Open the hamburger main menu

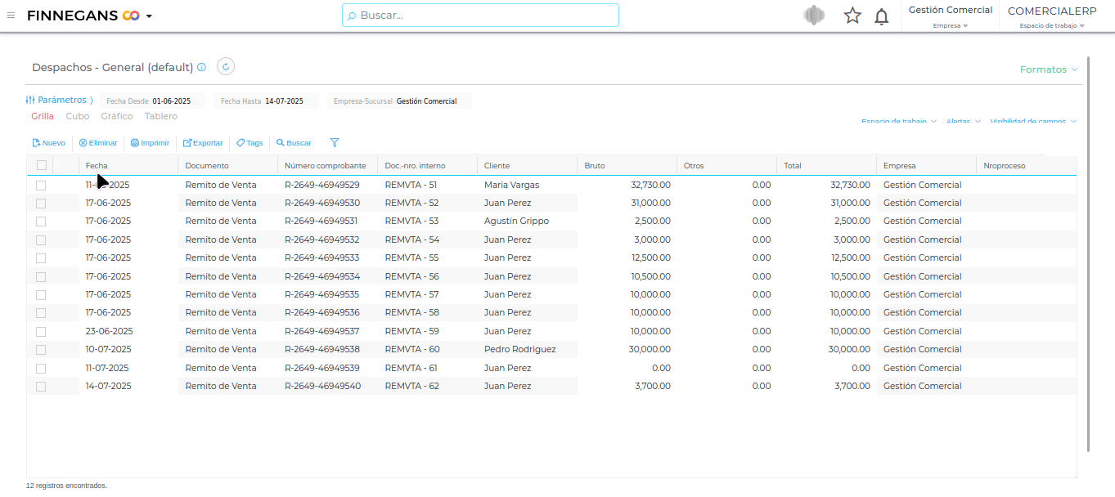(11, 15)
